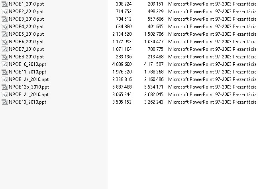Click the file name NPOB6_2010.ppt
Screen dimensions: 261x189
pos(26,42)
